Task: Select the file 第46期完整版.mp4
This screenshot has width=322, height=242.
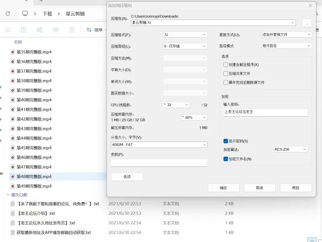Action: 34,157
